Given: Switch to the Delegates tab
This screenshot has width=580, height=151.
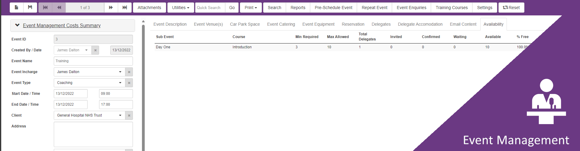Looking at the screenshot, I should (x=381, y=24).
